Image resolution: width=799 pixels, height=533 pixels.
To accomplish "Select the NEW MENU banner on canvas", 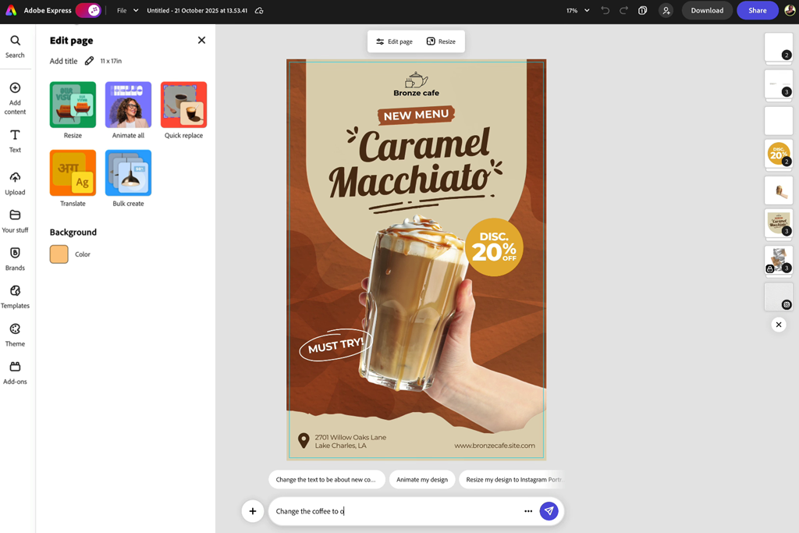I will point(416,115).
